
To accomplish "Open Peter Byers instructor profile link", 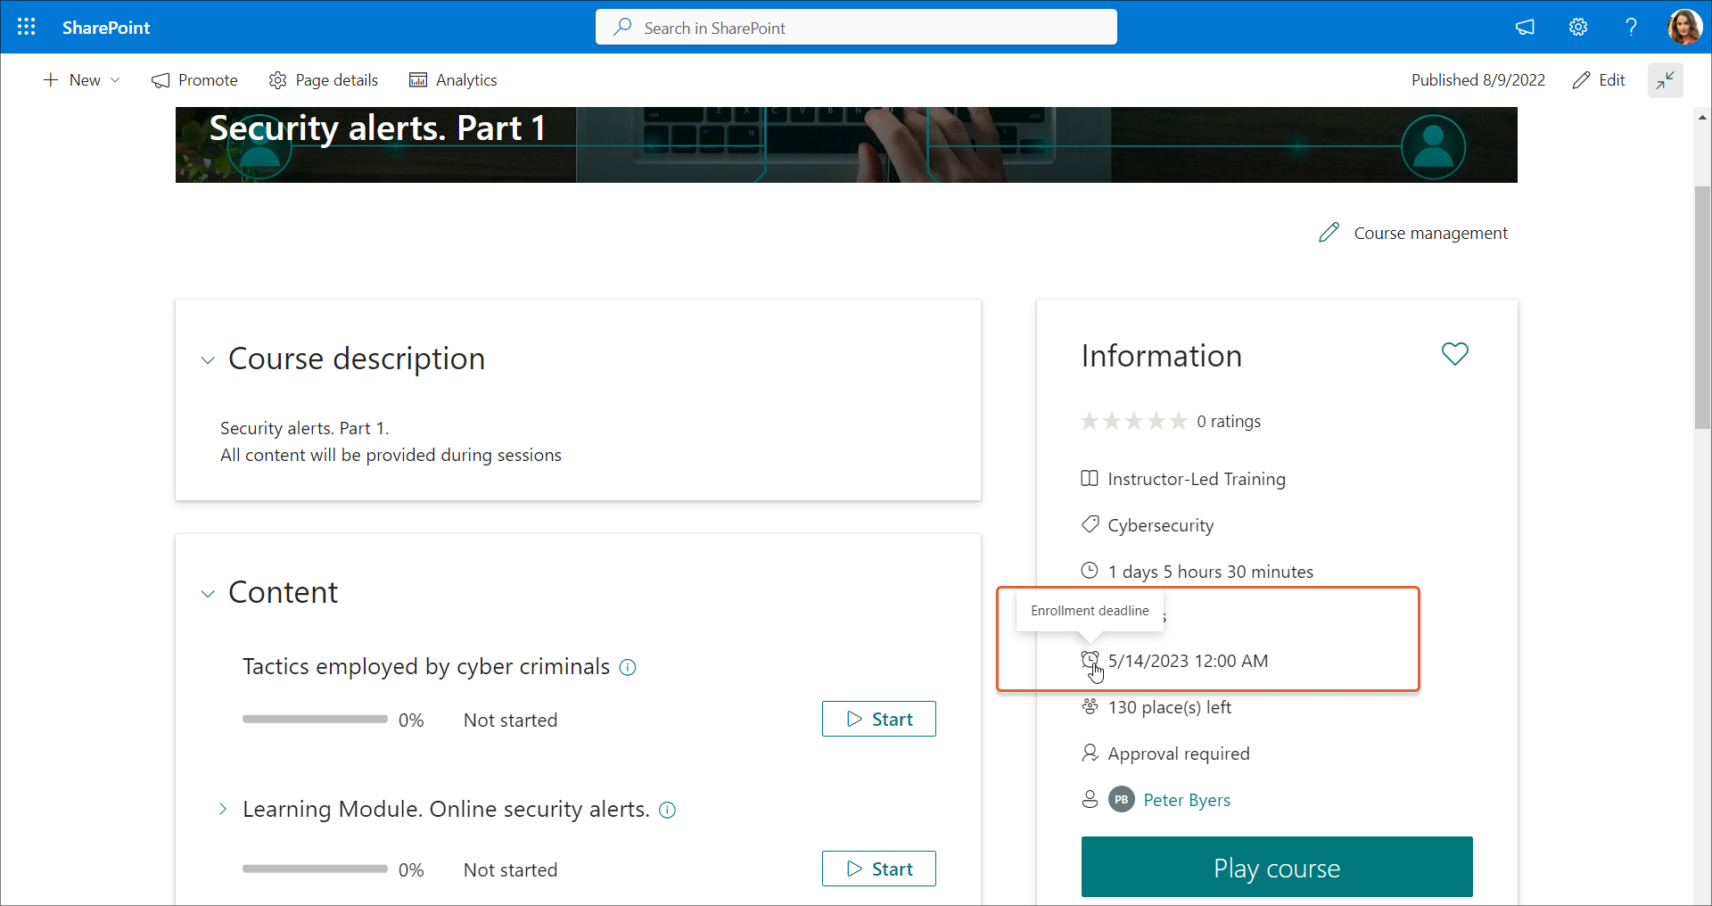I will [1186, 800].
